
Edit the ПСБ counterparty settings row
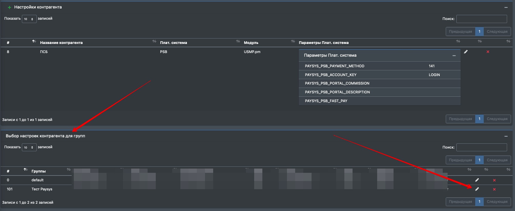coord(466,52)
